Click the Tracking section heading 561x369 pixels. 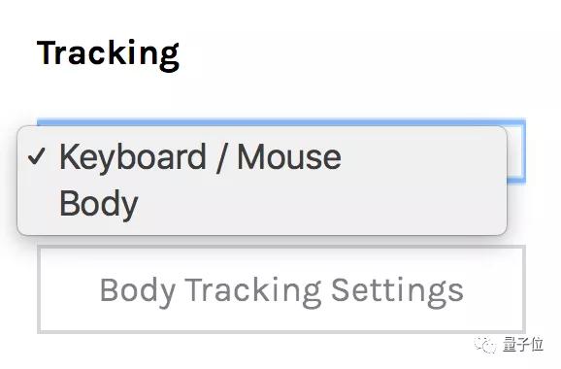(x=108, y=53)
